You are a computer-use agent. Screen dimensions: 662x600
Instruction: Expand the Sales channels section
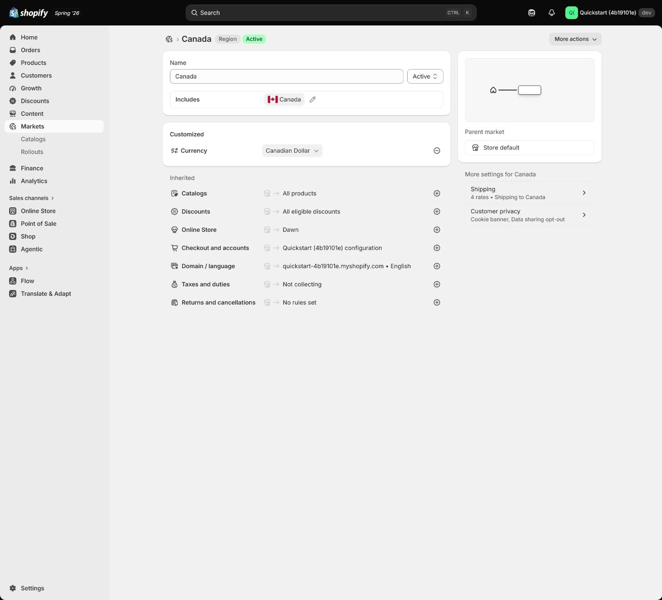tap(31, 198)
